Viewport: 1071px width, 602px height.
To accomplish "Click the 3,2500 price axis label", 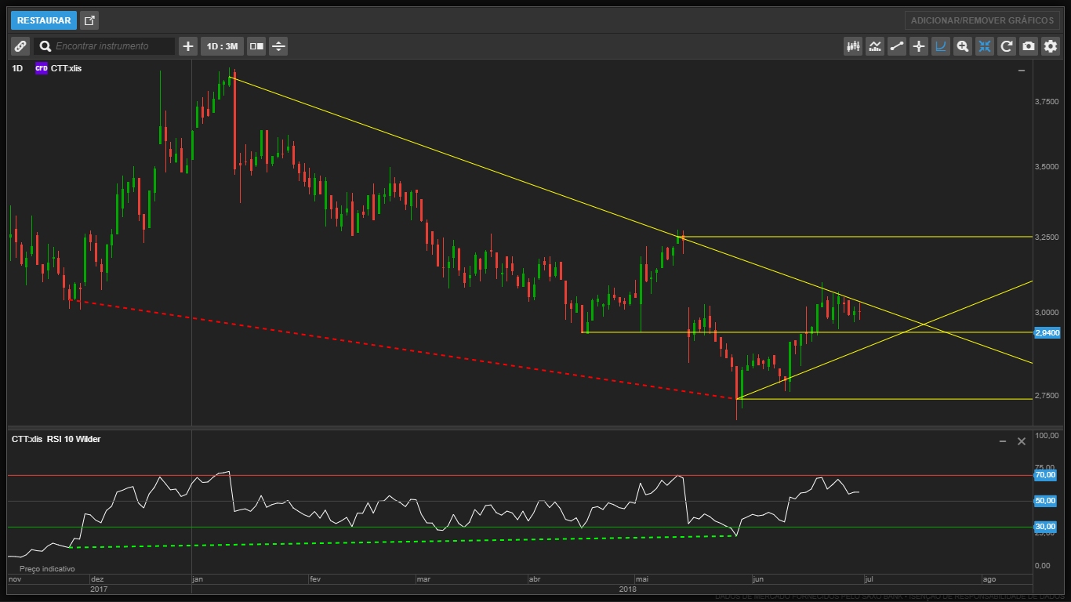I will pyautogui.click(x=1047, y=236).
